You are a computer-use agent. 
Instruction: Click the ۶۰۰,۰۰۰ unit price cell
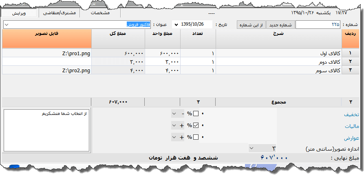[x=163, y=53]
